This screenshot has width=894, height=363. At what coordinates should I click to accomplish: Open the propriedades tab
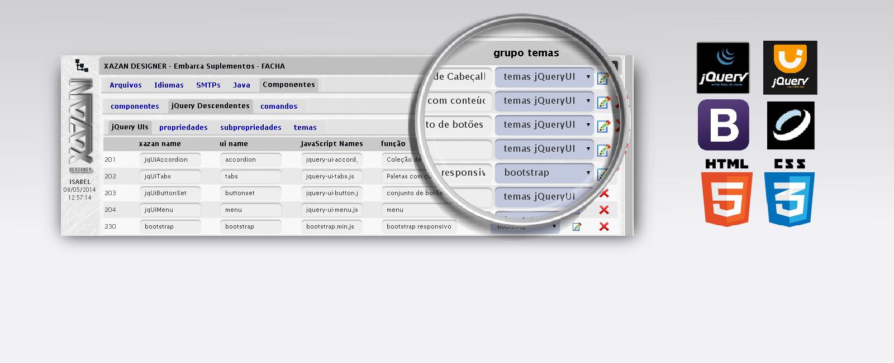pyautogui.click(x=183, y=128)
